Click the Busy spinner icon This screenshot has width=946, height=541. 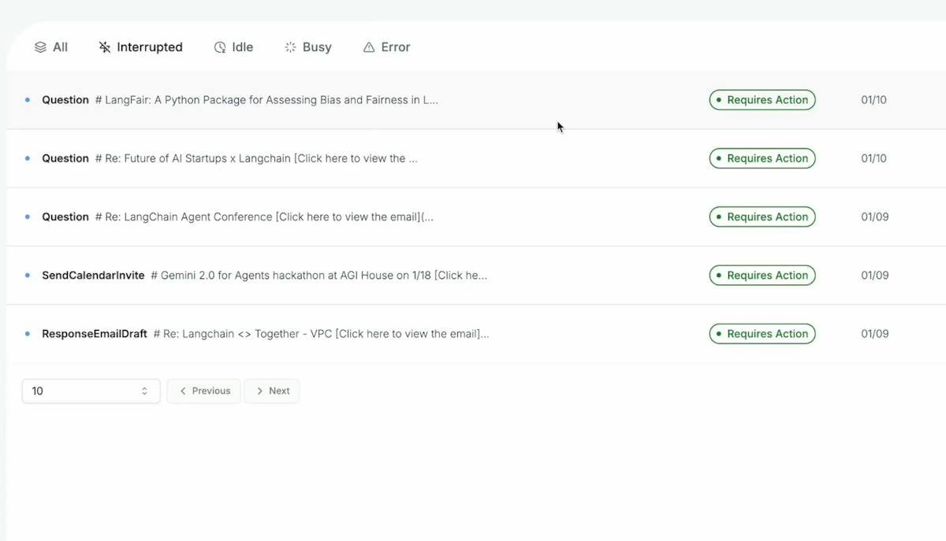[x=290, y=47]
